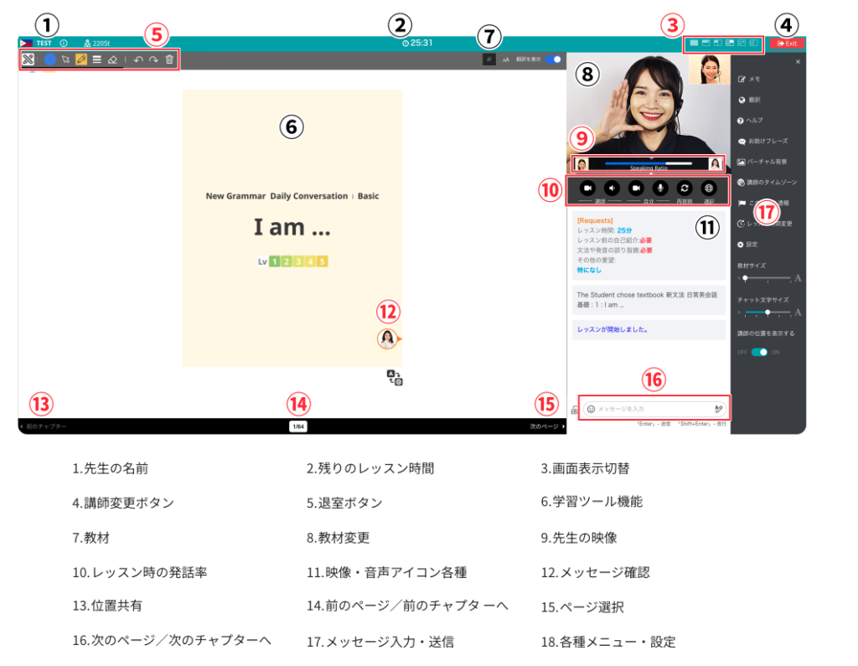Screen dimensions: 858x666
Task: Delete all drawings with trash icon
Action: point(169,59)
